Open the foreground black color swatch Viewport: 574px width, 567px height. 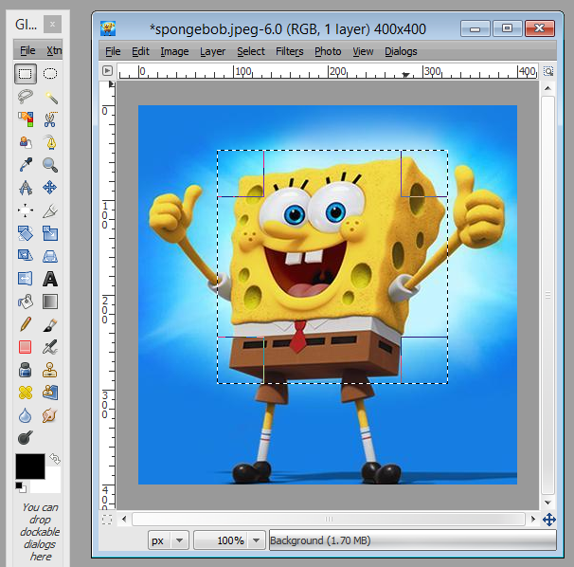(30, 466)
